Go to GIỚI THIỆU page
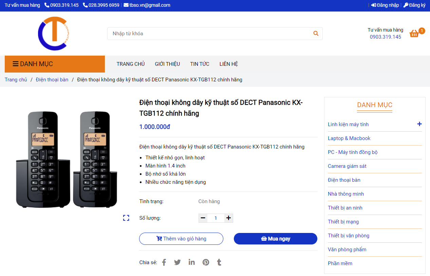 [x=167, y=64]
